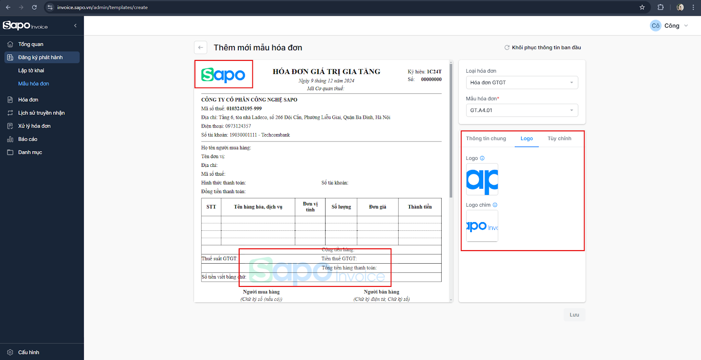Click the Thêm mới mẫu hóa đơn heading
Screen dimensions: 701x360
(258, 48)
